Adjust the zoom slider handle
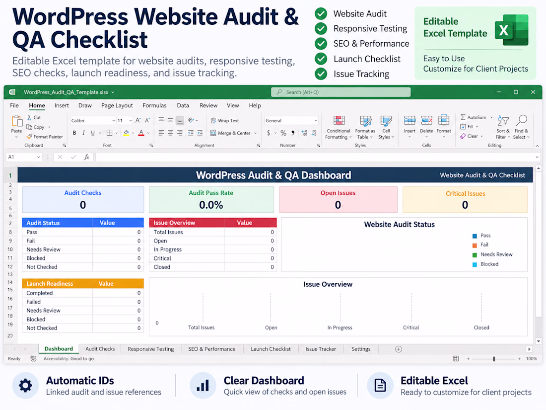This screenshot has height=410, width=546. point(494,359)
